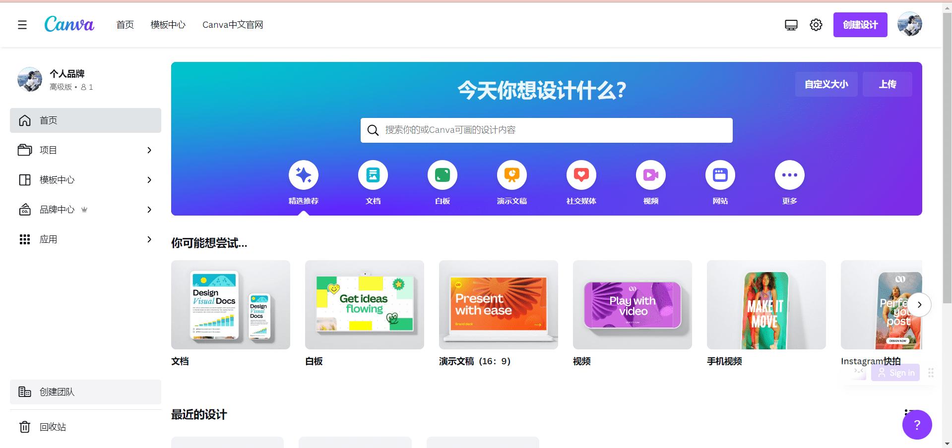
Task: Select the 白板 icon
Action: (442, 174)
